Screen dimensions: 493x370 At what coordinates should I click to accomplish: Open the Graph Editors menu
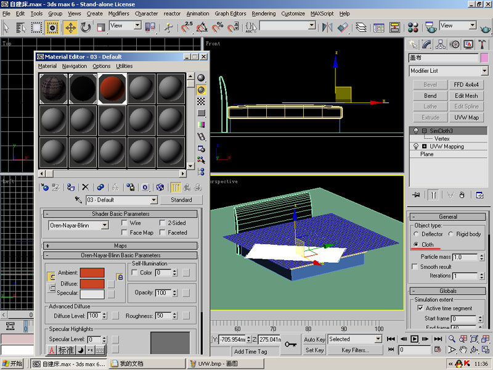(x=230, y=14)
